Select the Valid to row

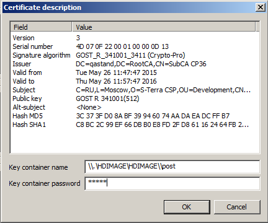point(135,81)
